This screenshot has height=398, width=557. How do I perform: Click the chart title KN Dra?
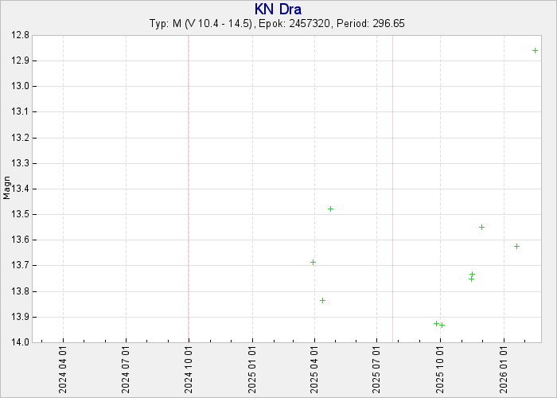coord(278,9)
